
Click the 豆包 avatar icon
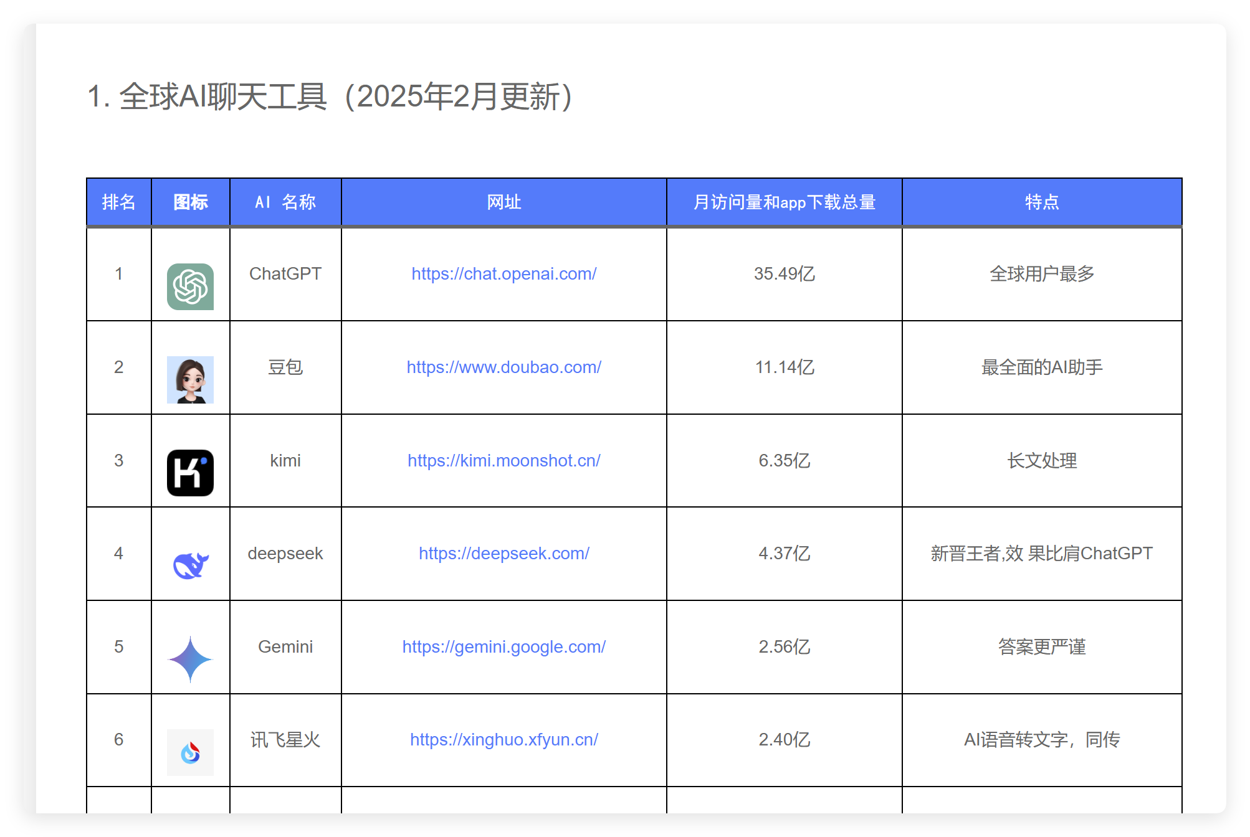click(190, 380)
